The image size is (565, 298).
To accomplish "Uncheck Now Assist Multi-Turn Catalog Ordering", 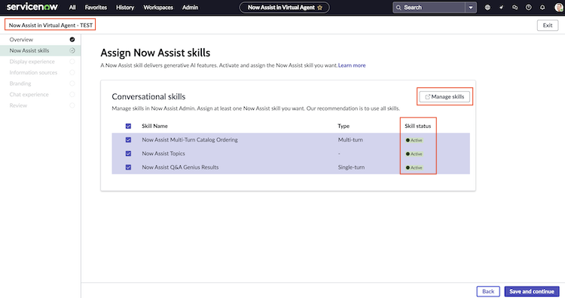I will (x=128, y=140).
